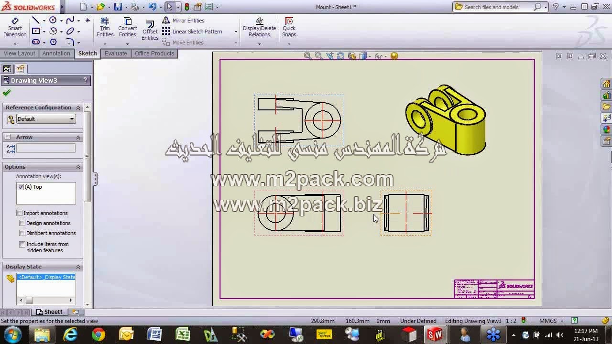The height and width of the screenshot is (344, 612).
Task: Switch to the Sketch tab
Action: 87,54
